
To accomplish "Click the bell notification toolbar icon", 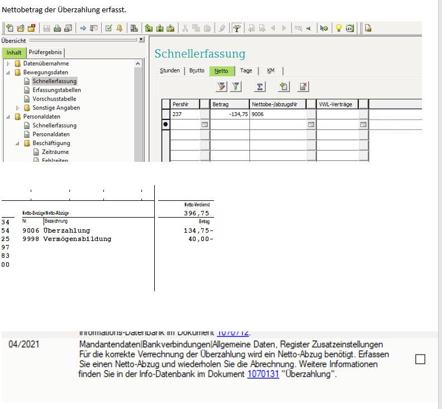I will click(x=120, y=28).
